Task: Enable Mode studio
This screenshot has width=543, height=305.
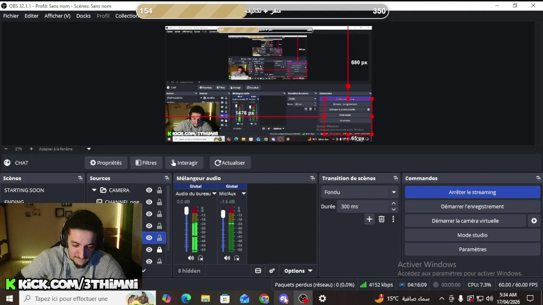Action: coord(472,235)
